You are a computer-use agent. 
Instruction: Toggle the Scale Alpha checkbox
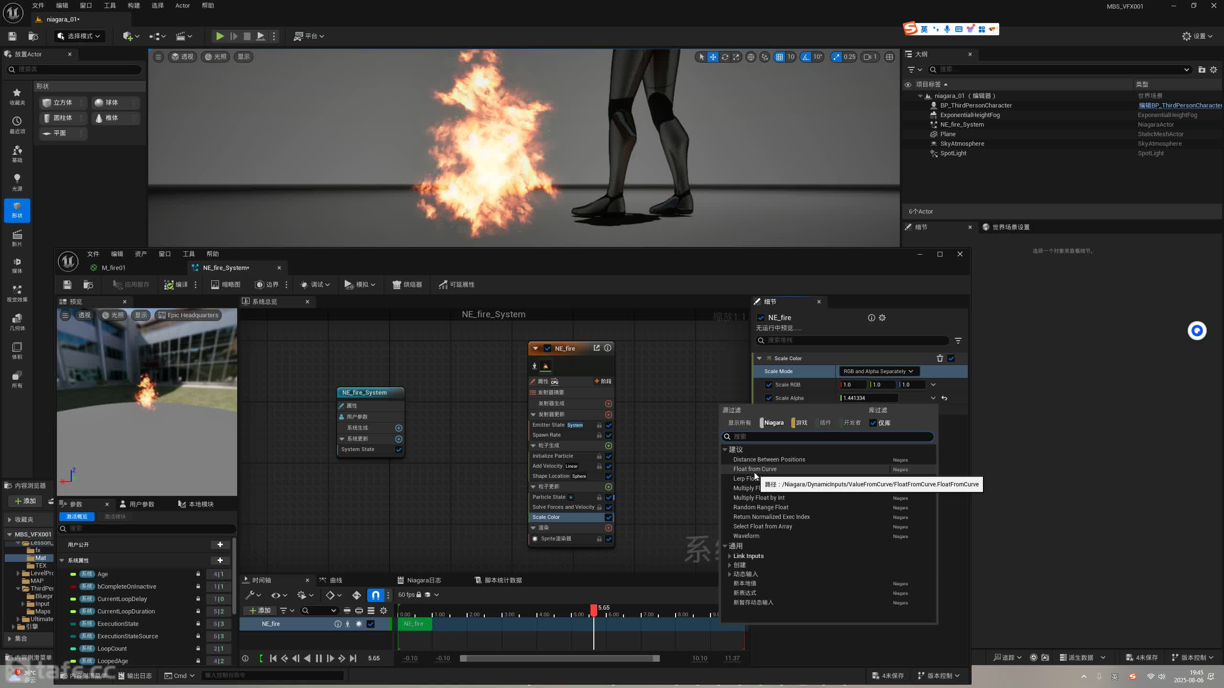click(x=769, y=398)
